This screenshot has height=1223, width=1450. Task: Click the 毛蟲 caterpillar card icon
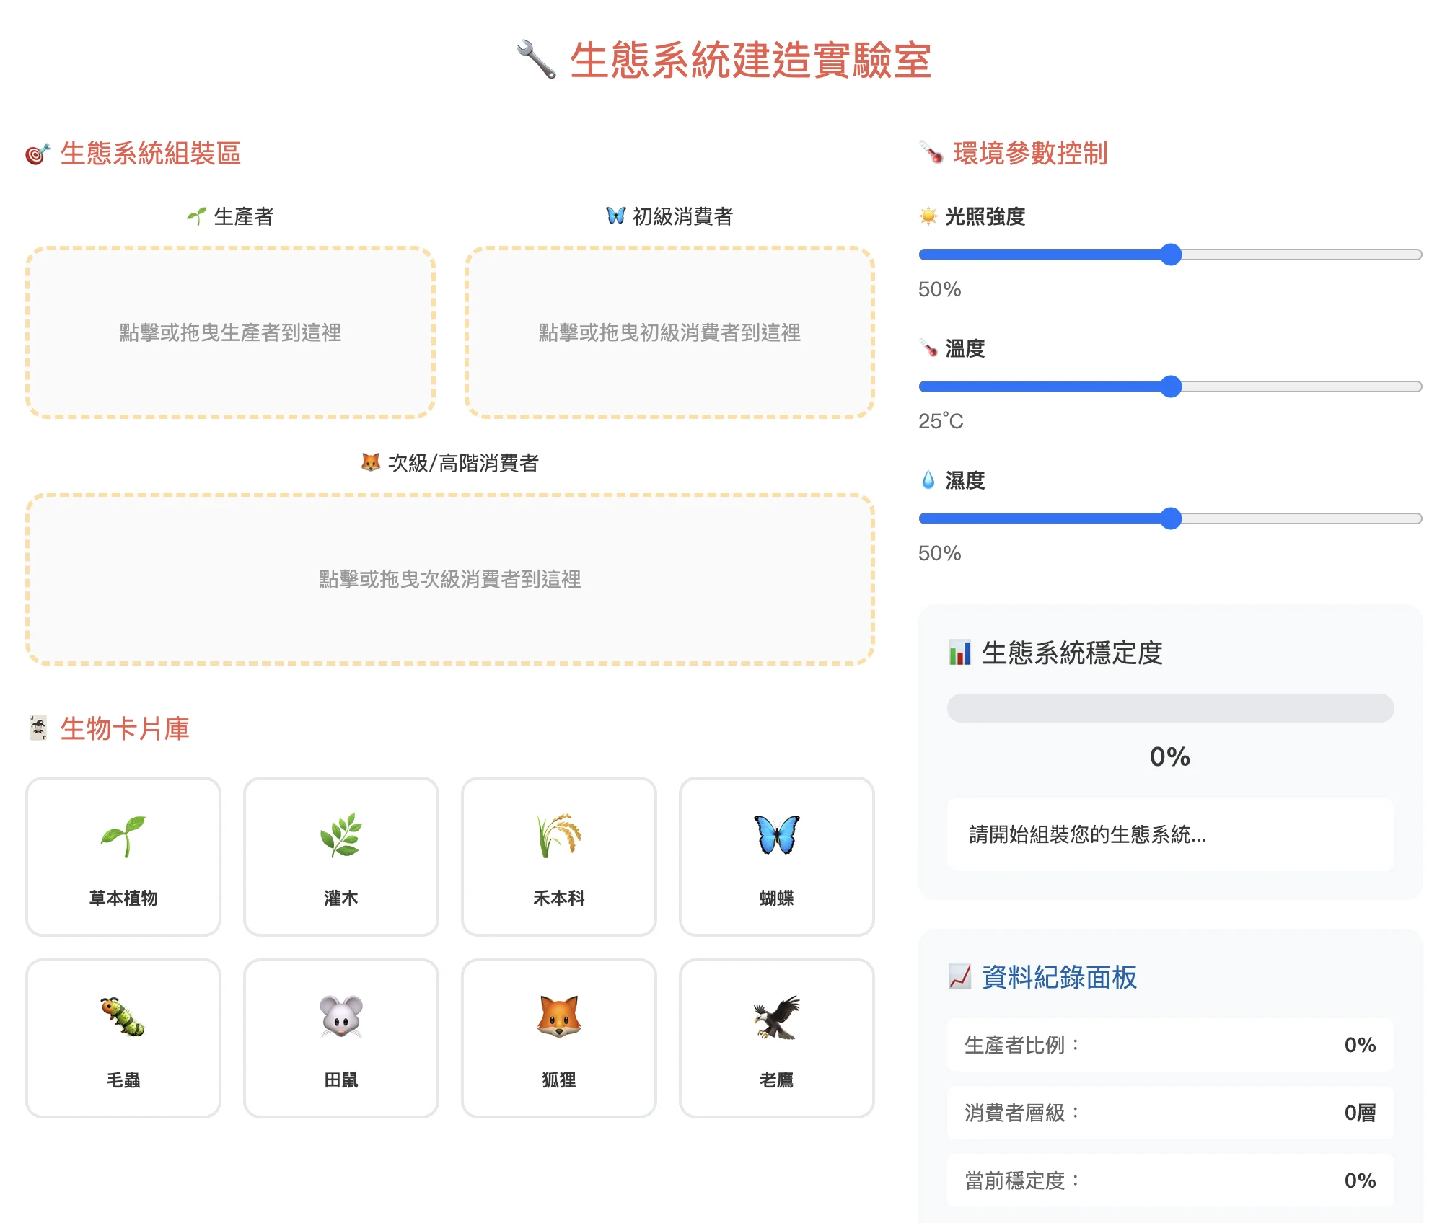coord(123,1017)
